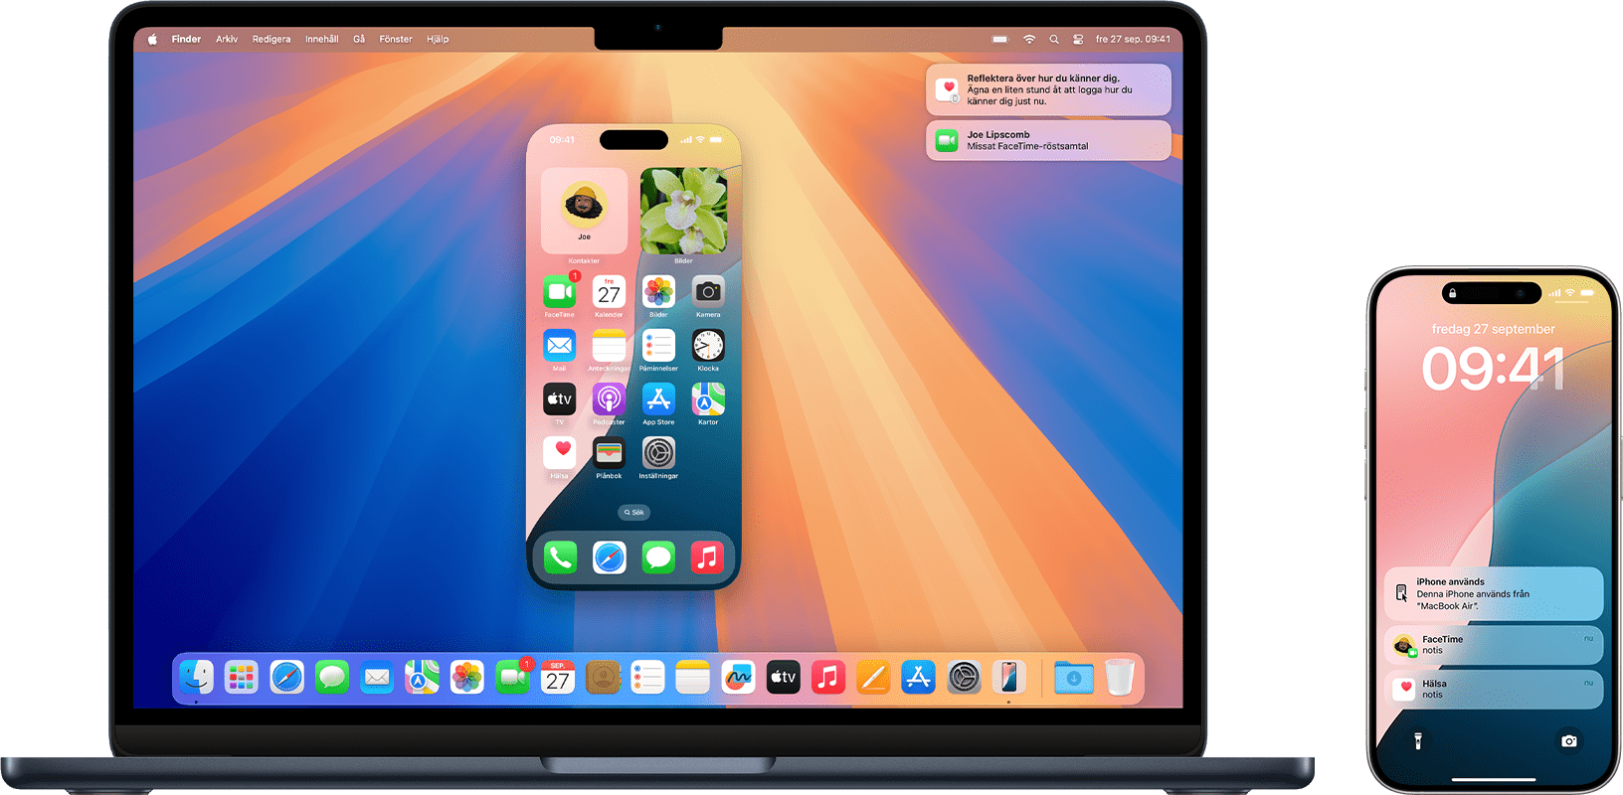Open Freeform from the Mac Dock
1623x795 pixels.
[x=738, y=678]
